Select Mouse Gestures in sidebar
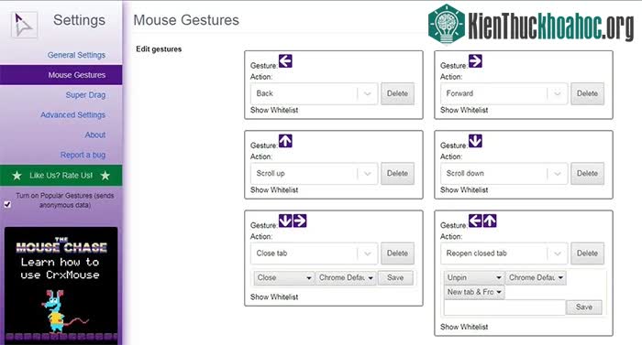Viewport: 642px width, 345px height. click(x=61, y=75)
